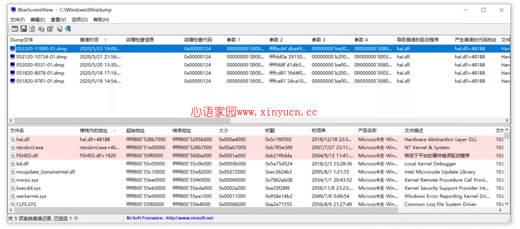Click the file icon beside CLFS.SYS

13,204
